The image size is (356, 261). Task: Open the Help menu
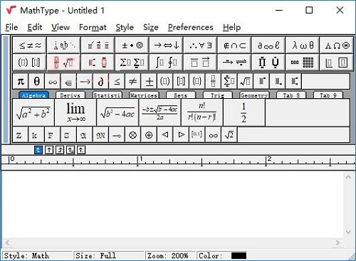pyautogui.click(x=231, y=27)
